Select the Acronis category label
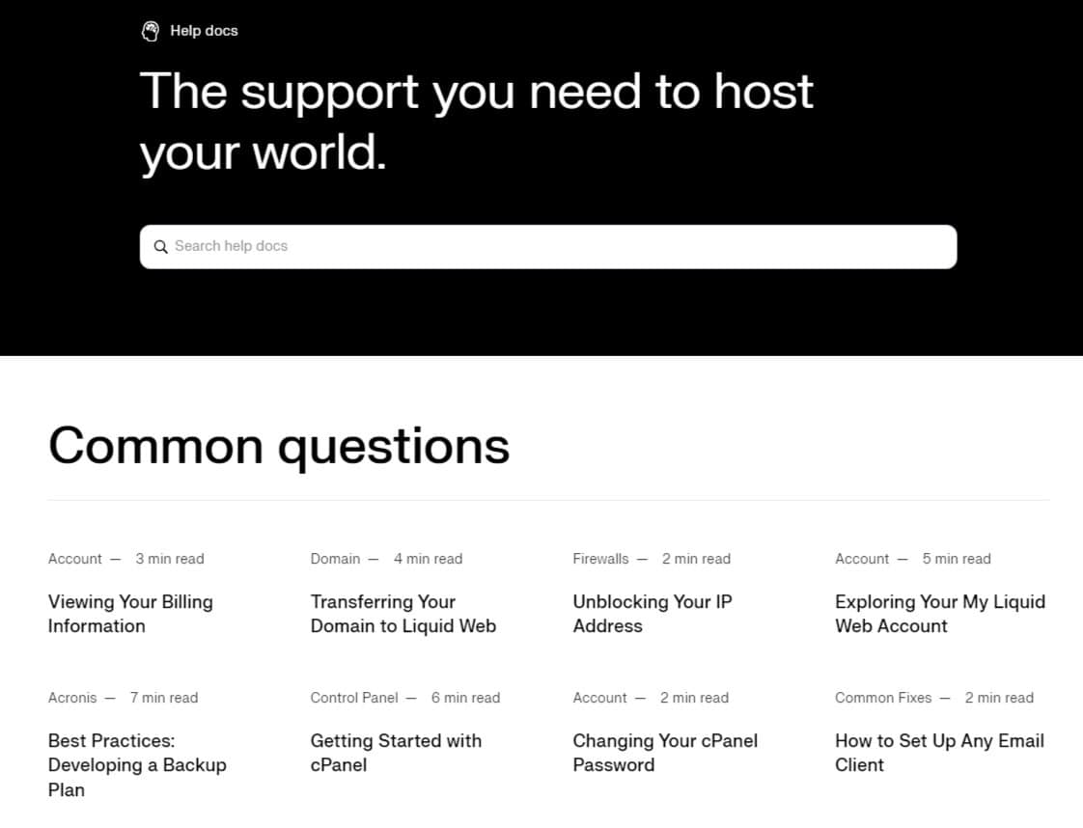 click(x=72, y=698)
